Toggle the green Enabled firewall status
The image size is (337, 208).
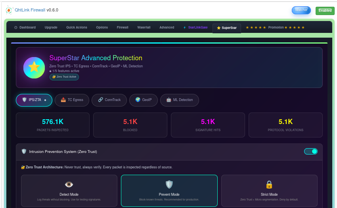point(325,11)
